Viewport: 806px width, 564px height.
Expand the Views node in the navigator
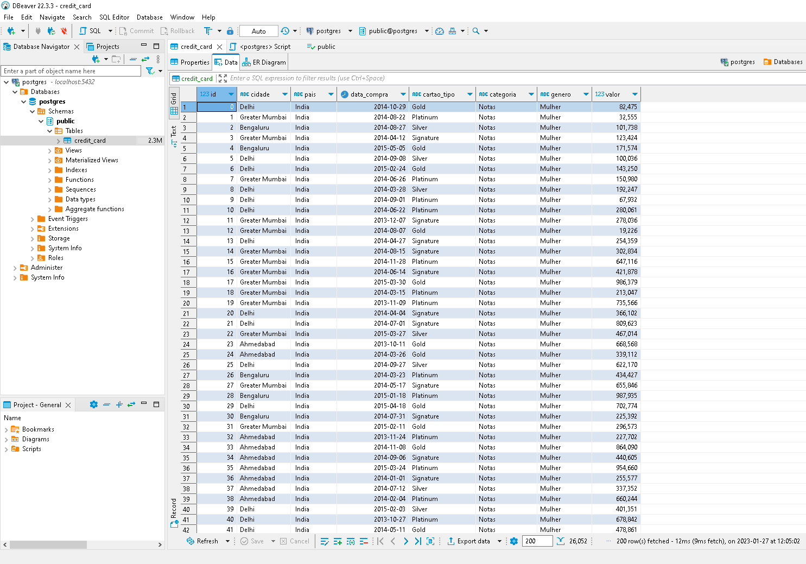click(x=50, y=150)
